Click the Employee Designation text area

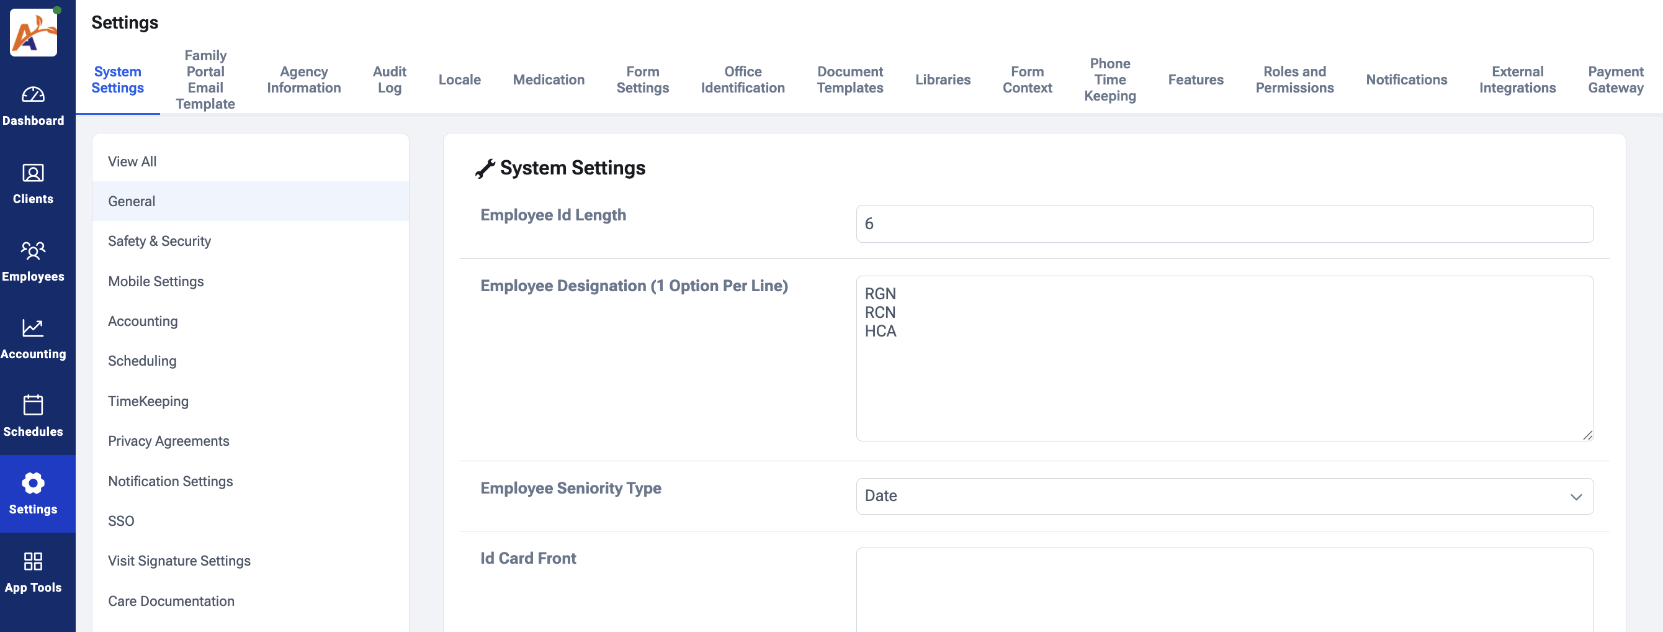tap(1224, 358)
